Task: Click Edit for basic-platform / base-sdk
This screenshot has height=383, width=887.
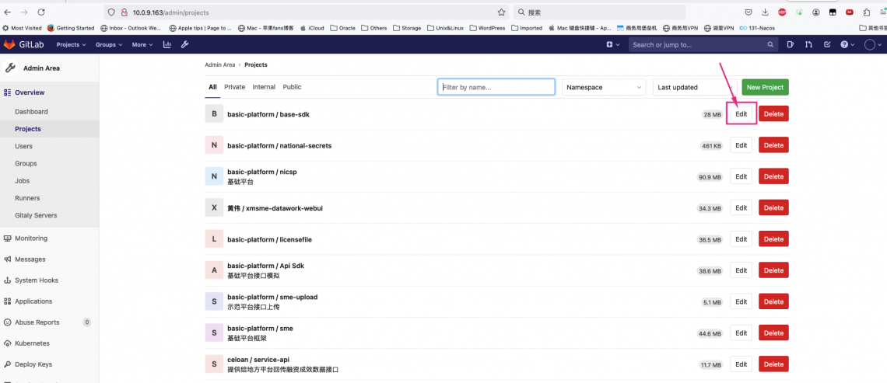Action: point(741,114)
